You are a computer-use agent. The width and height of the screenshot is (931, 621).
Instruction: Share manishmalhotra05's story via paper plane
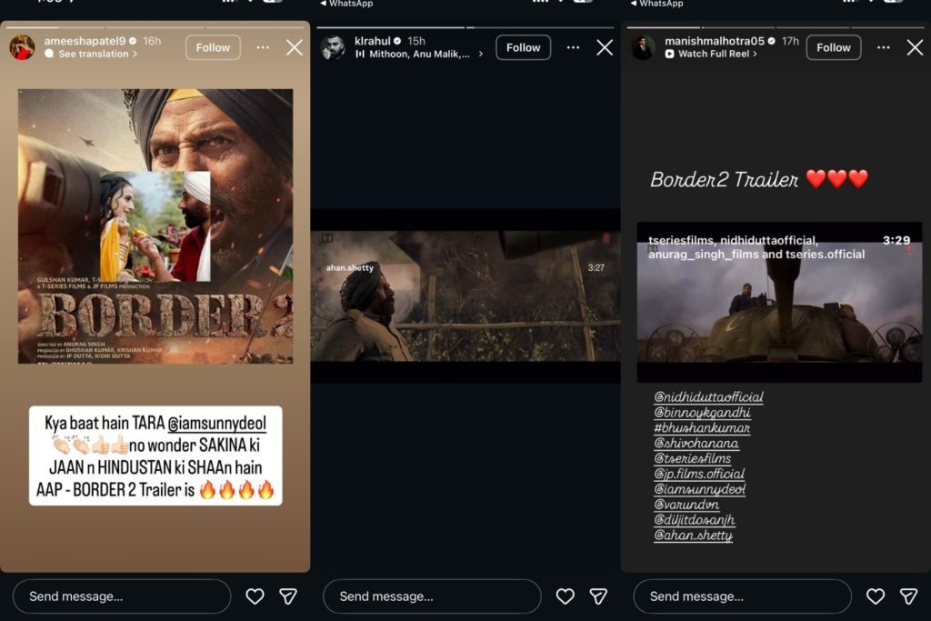point(908,596)
